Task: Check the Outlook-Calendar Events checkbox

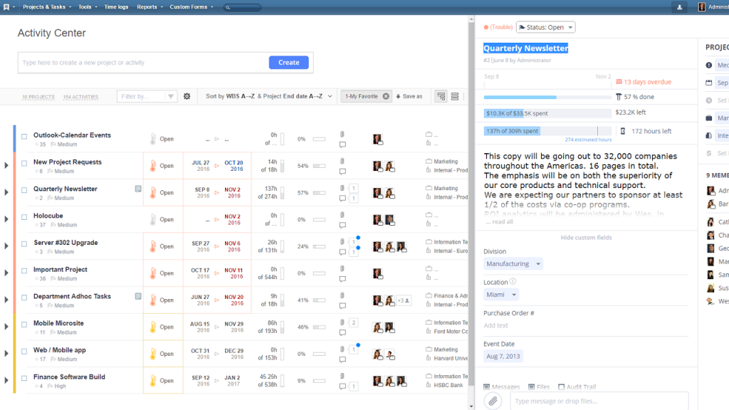Action: (x=24, y=136)
